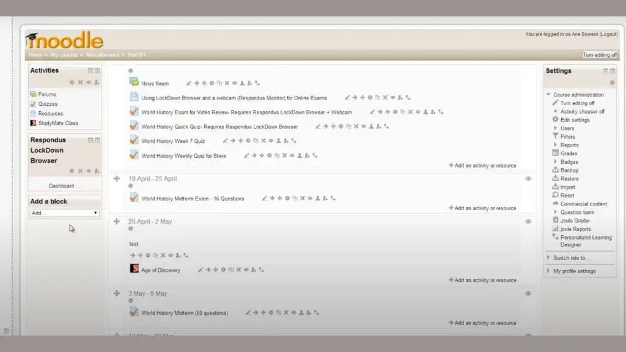Image resolution: width=626 pixels, height=352 pixels.
Task: Hide the Age of Discovery activity
Action: pyautogui.click(x=246, y=269)
